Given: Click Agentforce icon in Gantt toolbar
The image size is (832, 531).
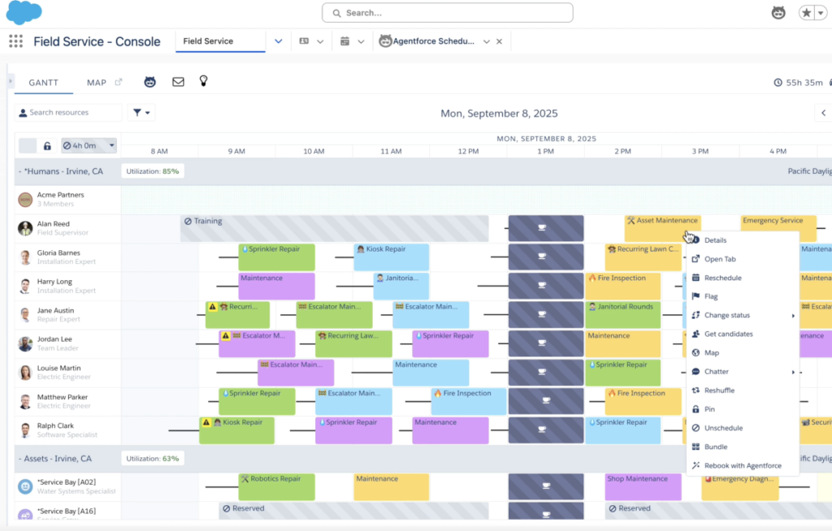Looking at the screenshot, I should click(150, 82).
